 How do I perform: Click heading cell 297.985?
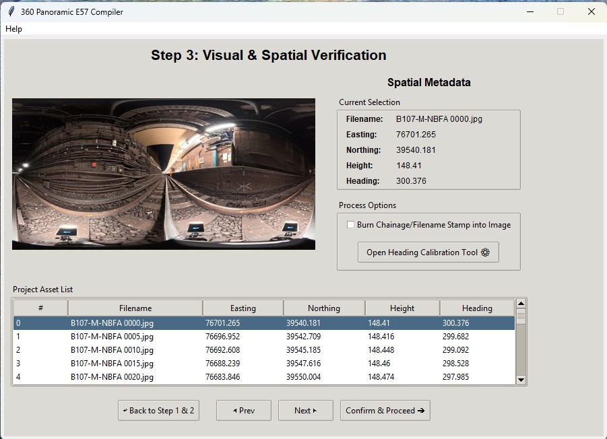455,377
